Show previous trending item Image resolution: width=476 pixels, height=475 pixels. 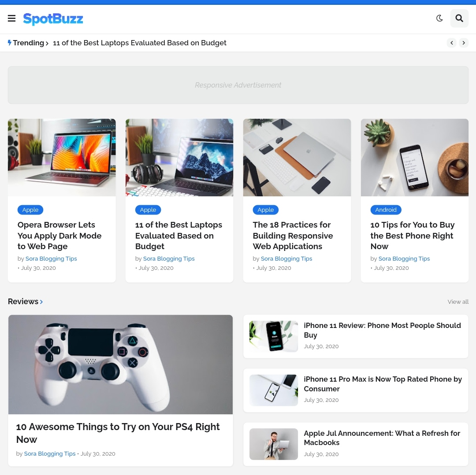click(x=451, y=43)
